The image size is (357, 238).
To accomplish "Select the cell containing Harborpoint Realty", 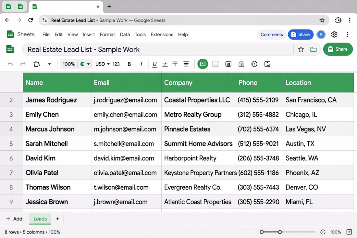I will pyautogui.click(x=199, y=158).
